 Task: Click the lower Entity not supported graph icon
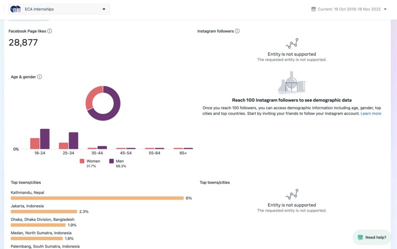pos(292,194)
